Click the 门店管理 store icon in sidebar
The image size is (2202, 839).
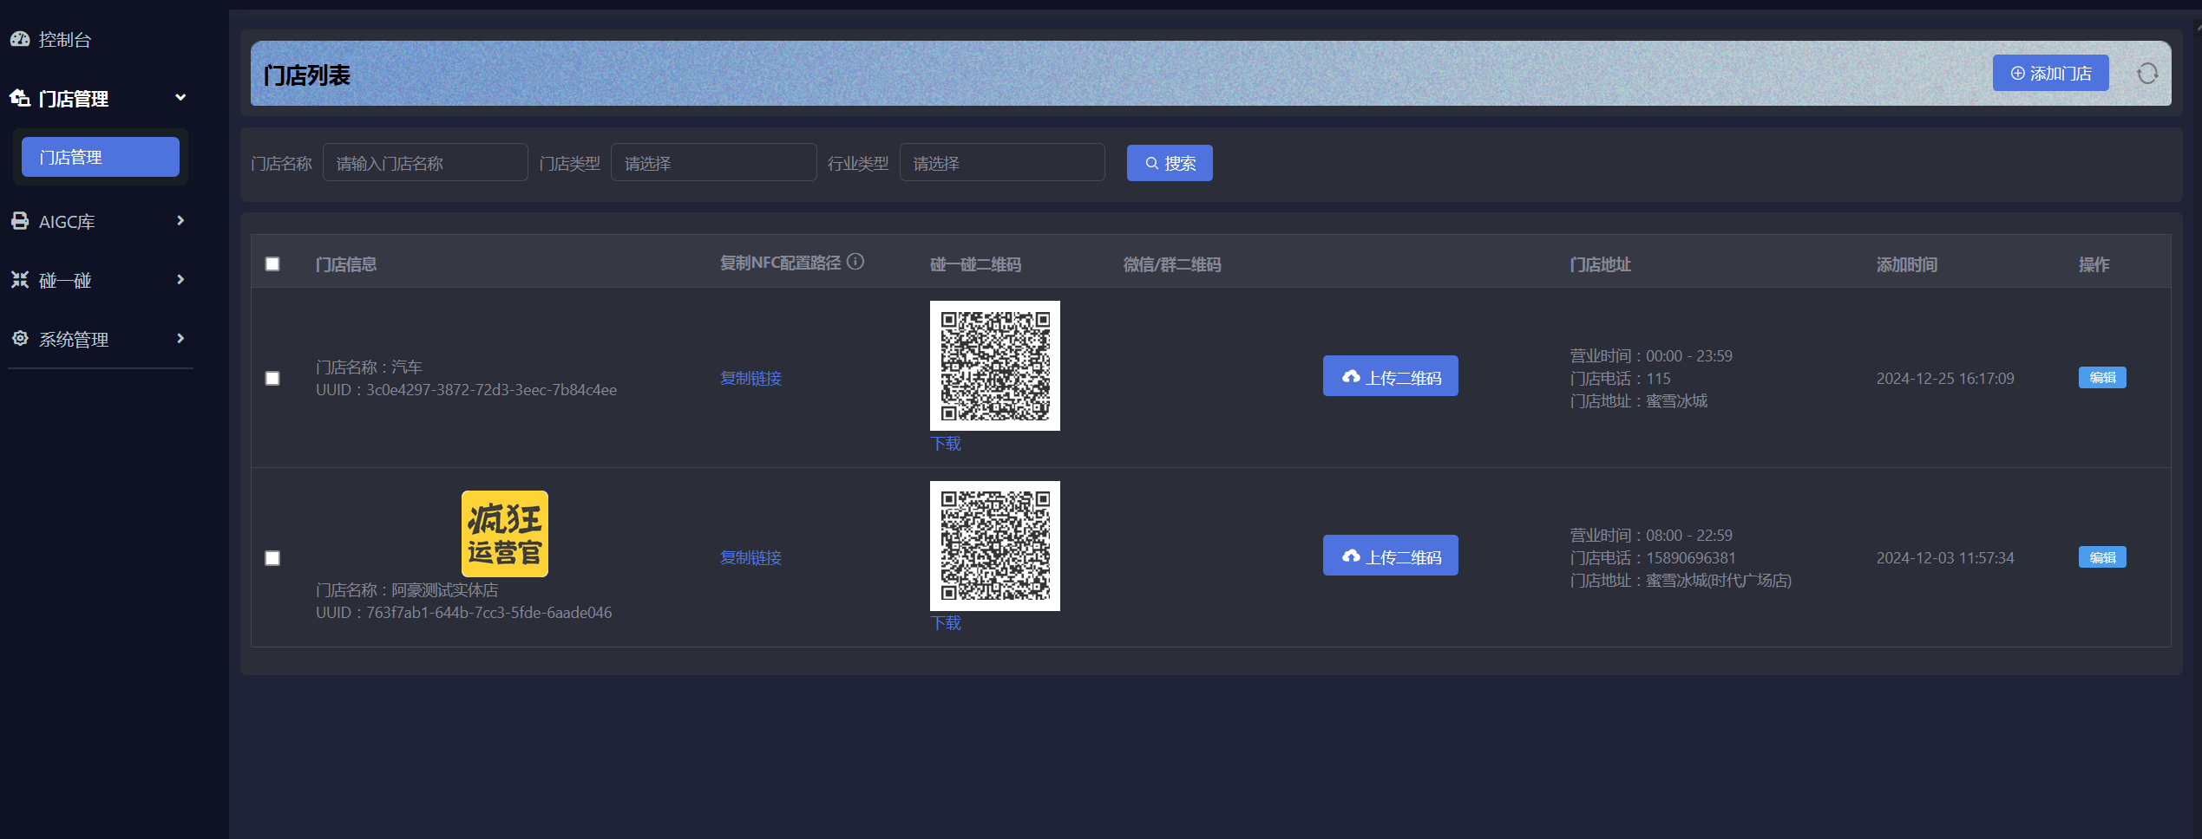click(x=20, y=98)
